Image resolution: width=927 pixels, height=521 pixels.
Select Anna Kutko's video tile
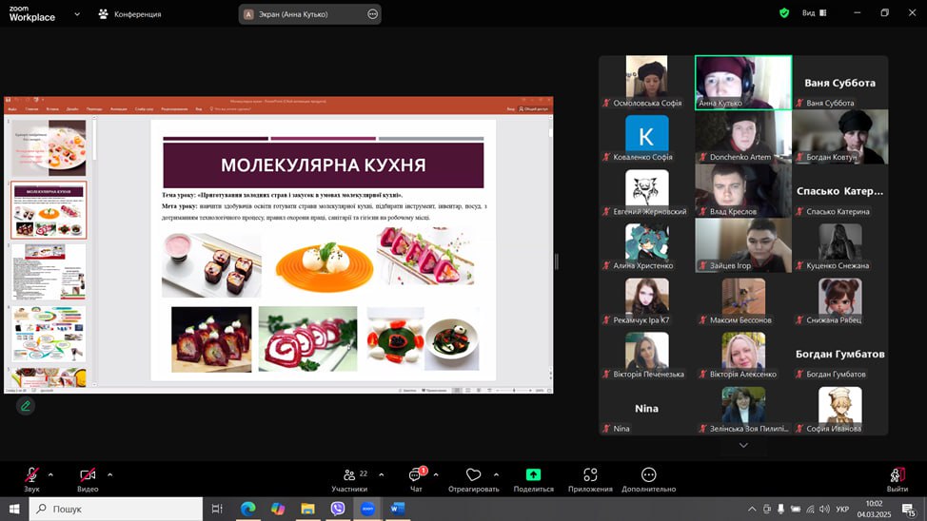[742, 82]
